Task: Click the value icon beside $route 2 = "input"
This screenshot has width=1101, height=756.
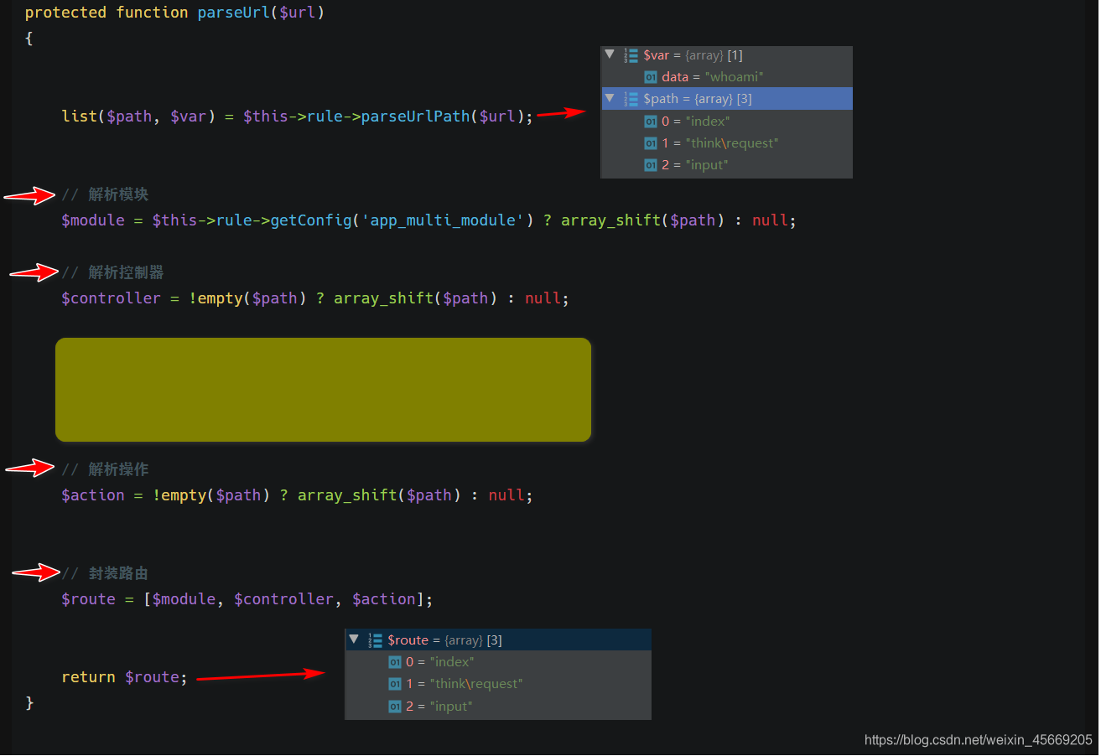Action: tap(395, 707)
